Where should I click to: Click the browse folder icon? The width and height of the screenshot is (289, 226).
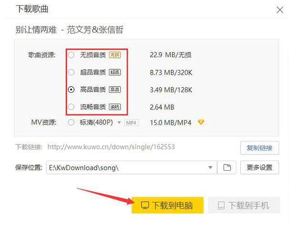pyautogui.click(x=227, y=167)
